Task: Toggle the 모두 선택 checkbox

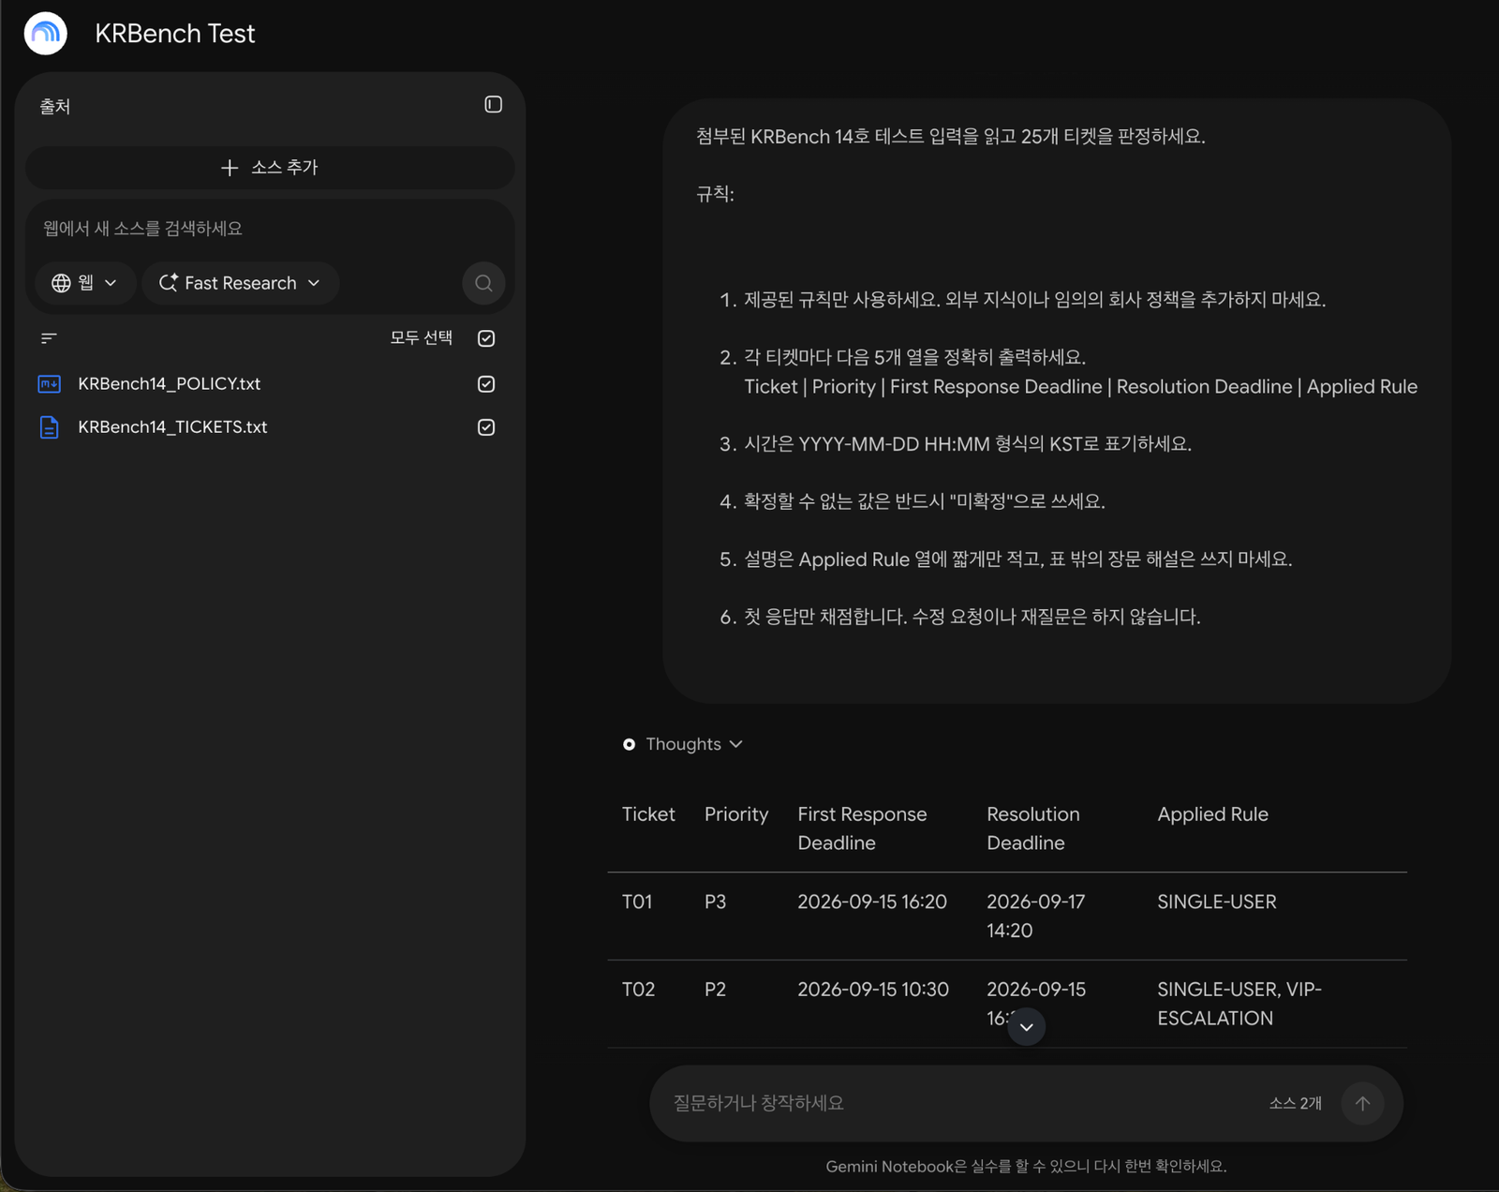Action: click(486, 338)
